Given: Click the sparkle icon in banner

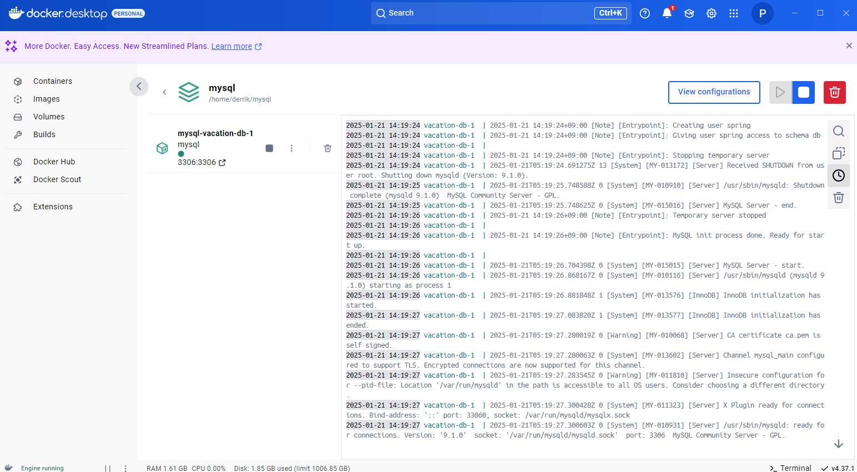Looking at the screenshot, I should click(x=11, y=46).
